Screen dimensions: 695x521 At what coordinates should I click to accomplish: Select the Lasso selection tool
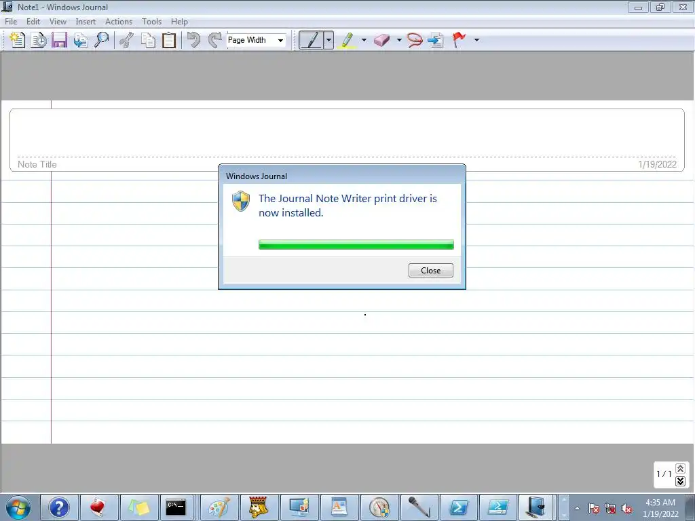click(415, 40)
